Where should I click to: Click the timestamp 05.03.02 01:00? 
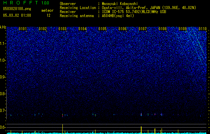pos(17,15)
